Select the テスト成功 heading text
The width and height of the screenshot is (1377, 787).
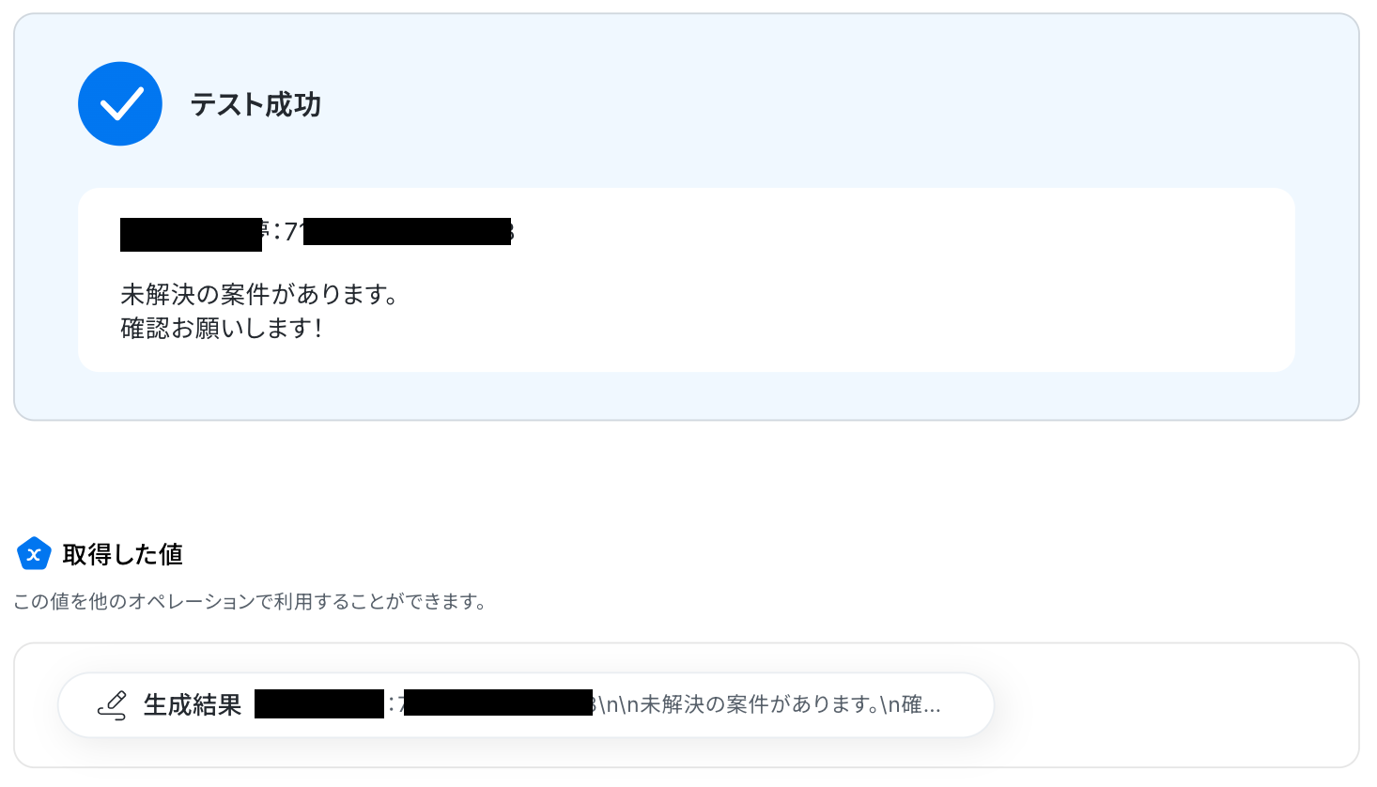[x=255, y=104]
